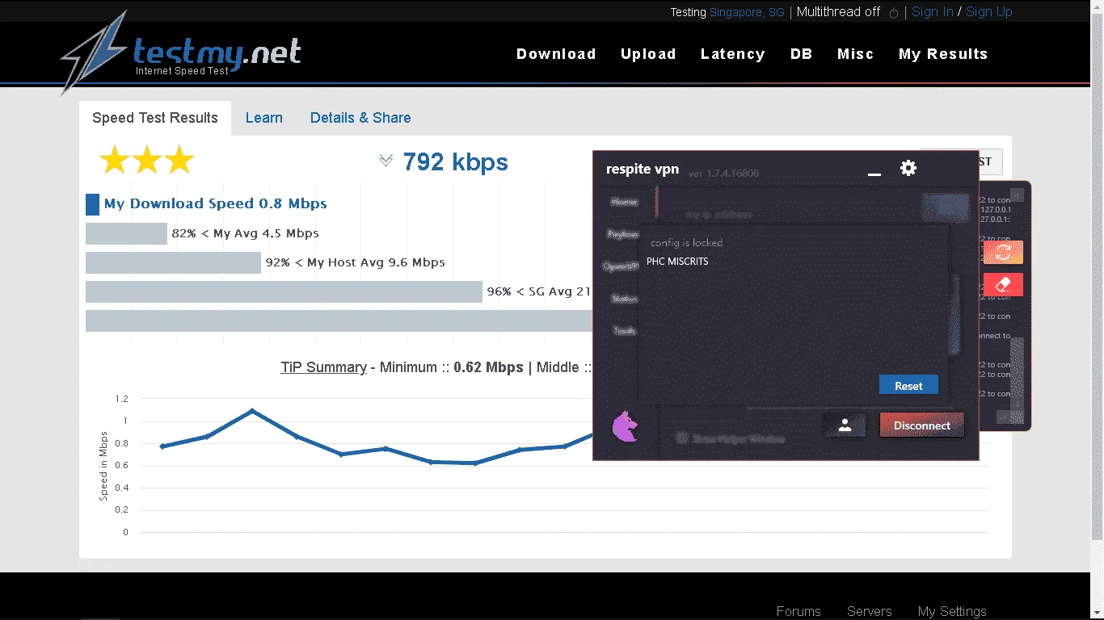Open the Upload menu
This screenshot has width=1104, height=620.
click(x=648, y=54)
